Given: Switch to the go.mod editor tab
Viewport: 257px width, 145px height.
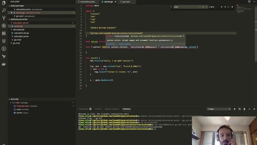Looking at the screenshot, I should pyautogui.click(x=126, y=2).
